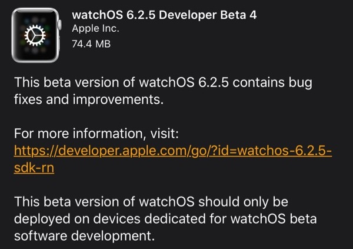353x249 pixels.
Task: Click the "bug fixes and improvements" description line
Action: (89, 99)
